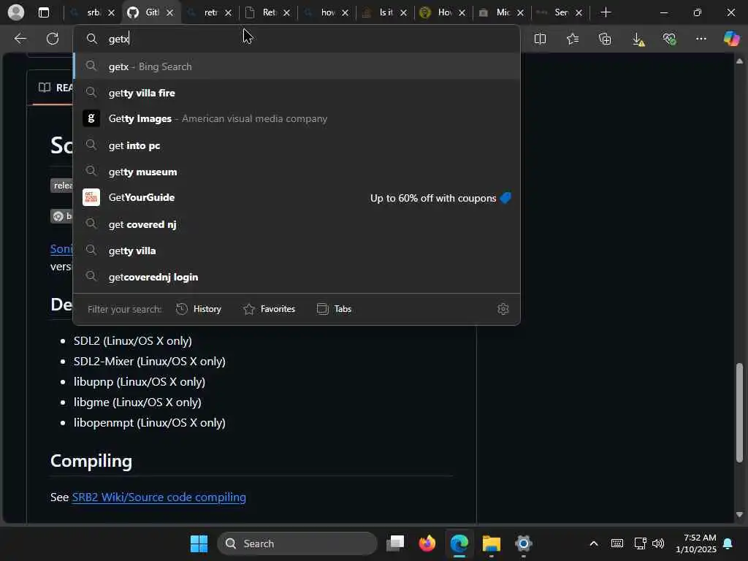Click the page vertical scrollbar thumb
The width and height of the screenshot is (748, 561).
coord(739,413)
